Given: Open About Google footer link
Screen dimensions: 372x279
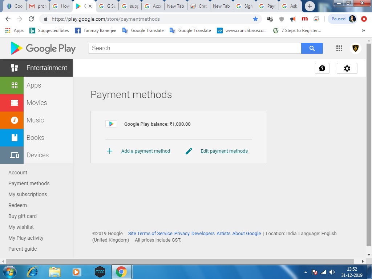Looking at the screenshot, I should [x=247, y=234].
